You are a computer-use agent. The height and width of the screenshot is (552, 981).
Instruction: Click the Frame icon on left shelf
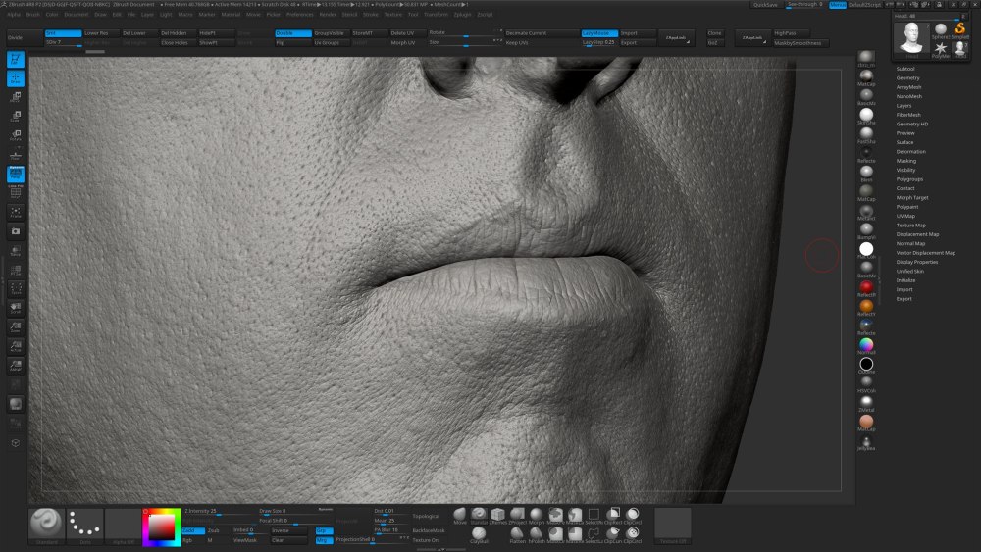point(16,212)
